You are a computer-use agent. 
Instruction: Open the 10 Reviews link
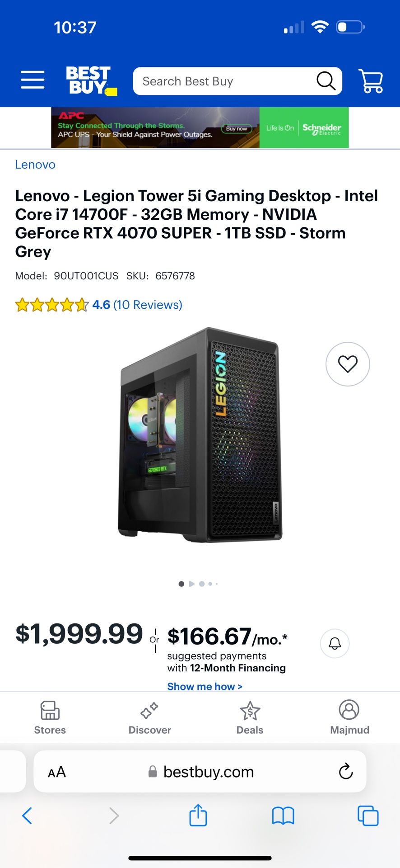coord(148,304)
